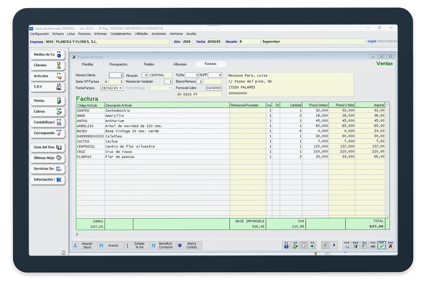426x281 pixels.
Task: Click the INI window shortcut icon
Action: coord(364,245)
